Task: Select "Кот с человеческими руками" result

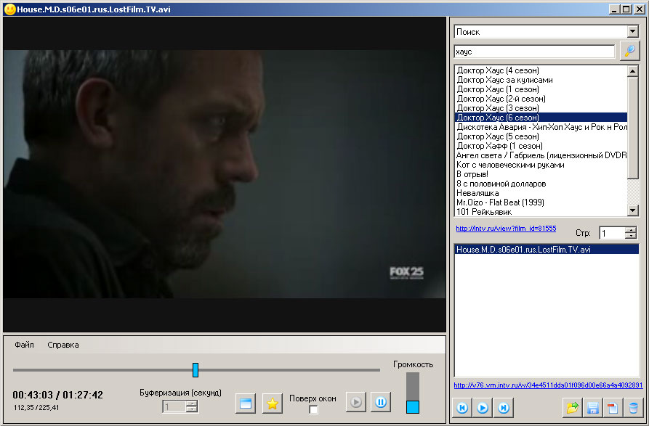Action: point(541,165)
